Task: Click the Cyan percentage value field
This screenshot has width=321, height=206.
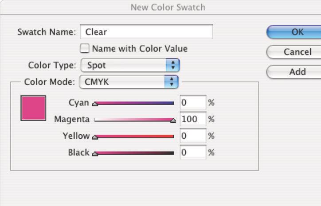Action: (x=193, y=103)
